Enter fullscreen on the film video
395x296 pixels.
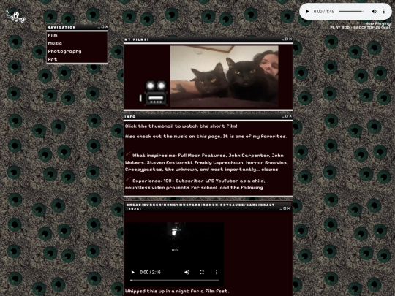pyautogui.click(x=202, y=272)
